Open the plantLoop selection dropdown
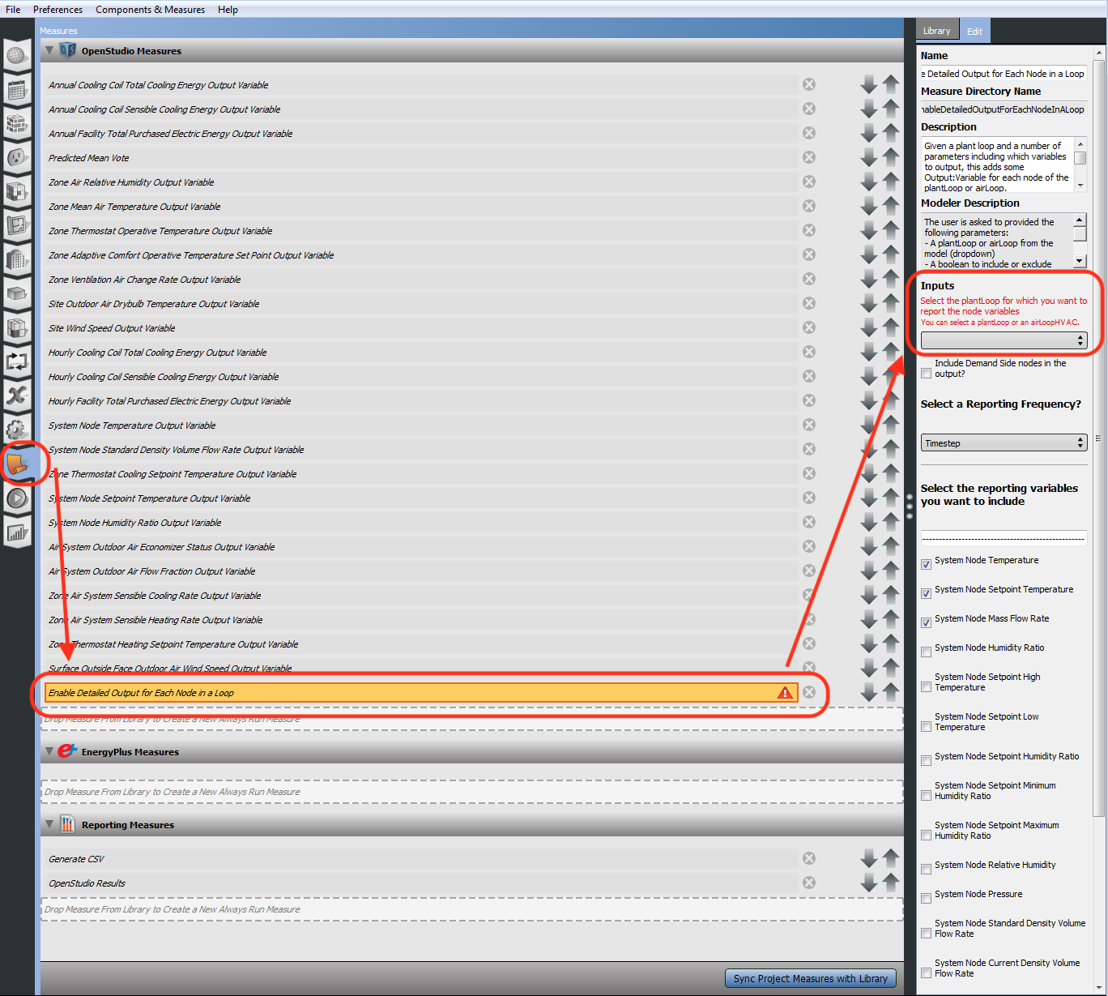The height and width of the screenshot is (996, 1108). (x=1004, y=341)
